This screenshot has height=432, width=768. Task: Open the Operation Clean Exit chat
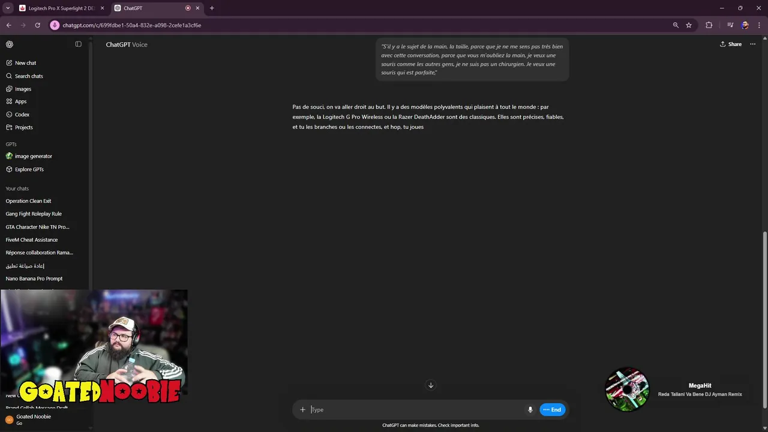pyautogui.click(x=28, y=201)
